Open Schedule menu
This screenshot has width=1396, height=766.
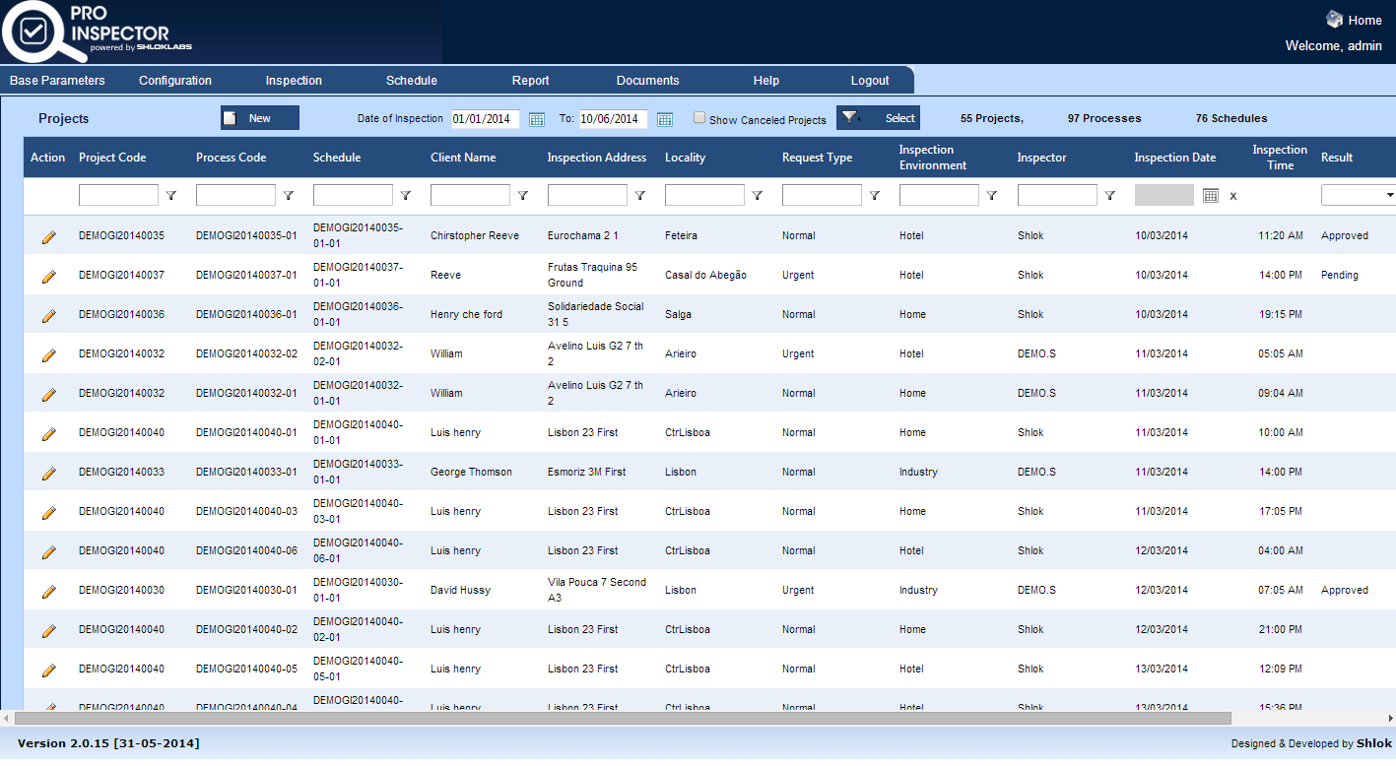point(412,81)
